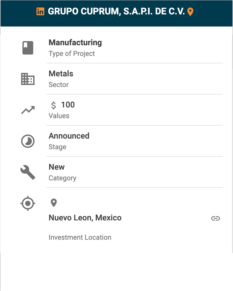
Task: Click the gray map pin above Nuevo Leon
Action: [54, 203]
